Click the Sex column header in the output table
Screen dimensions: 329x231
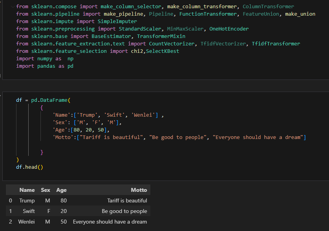45,190
